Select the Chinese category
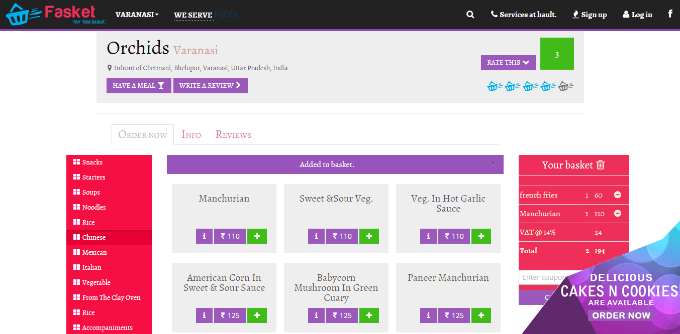The height and width of the screenshot is (334, 680). click(x=109, y=237)
